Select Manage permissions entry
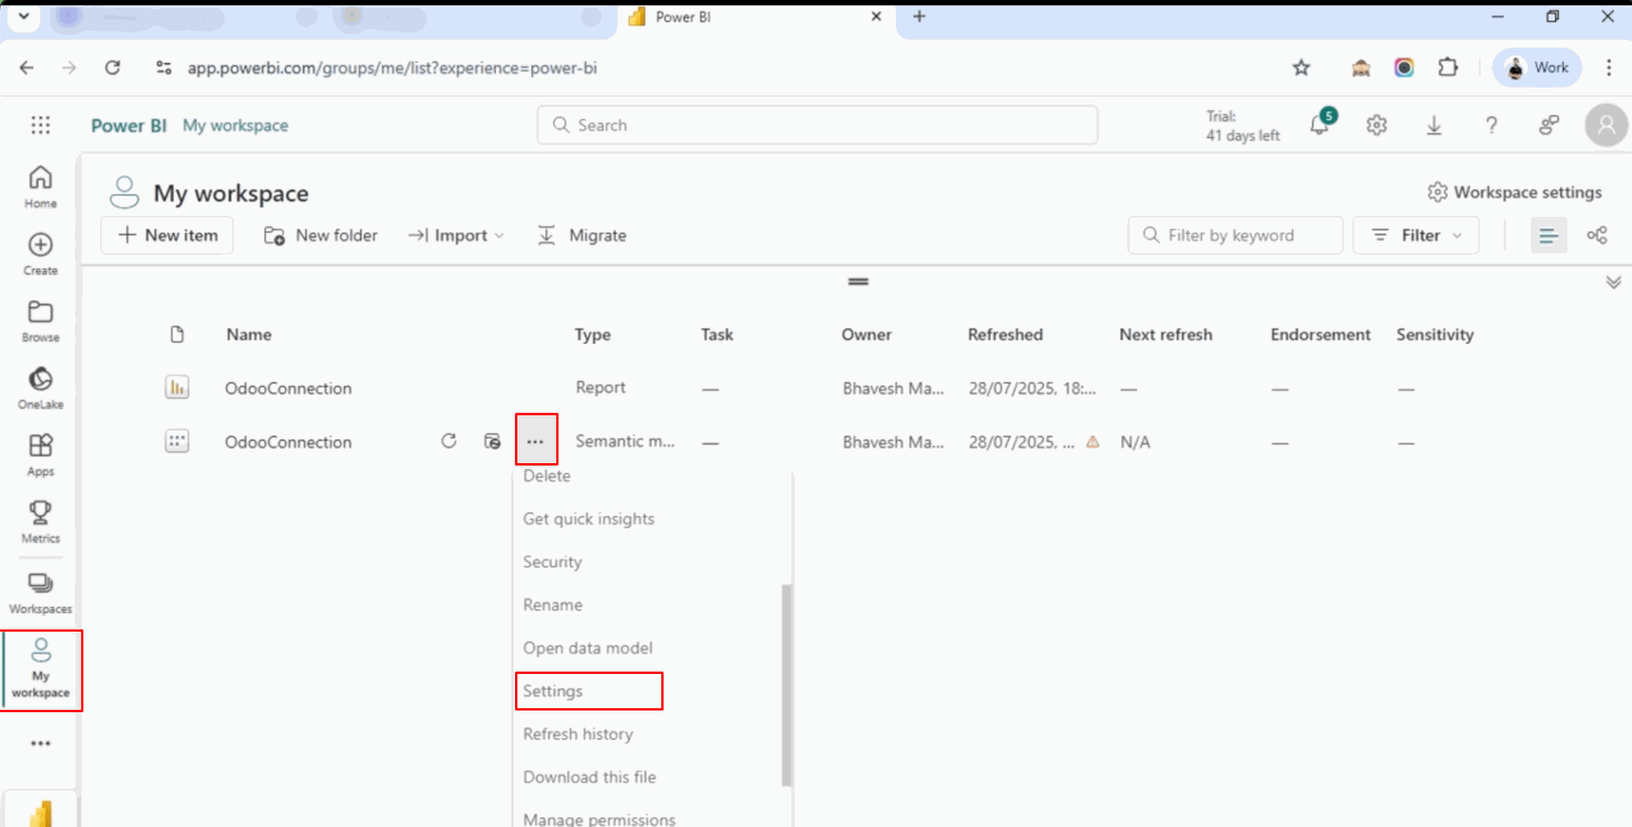 point(599,819)
